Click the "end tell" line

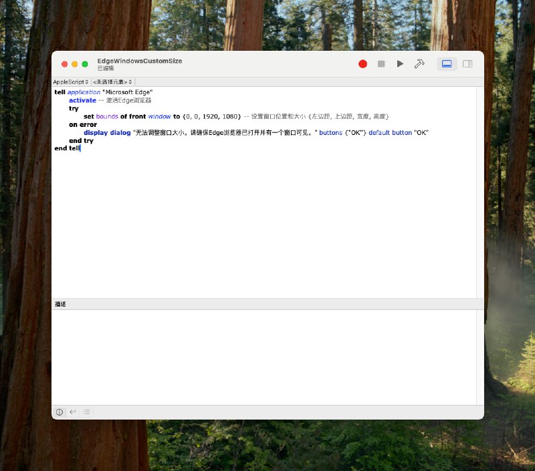[x=68, y=148]
